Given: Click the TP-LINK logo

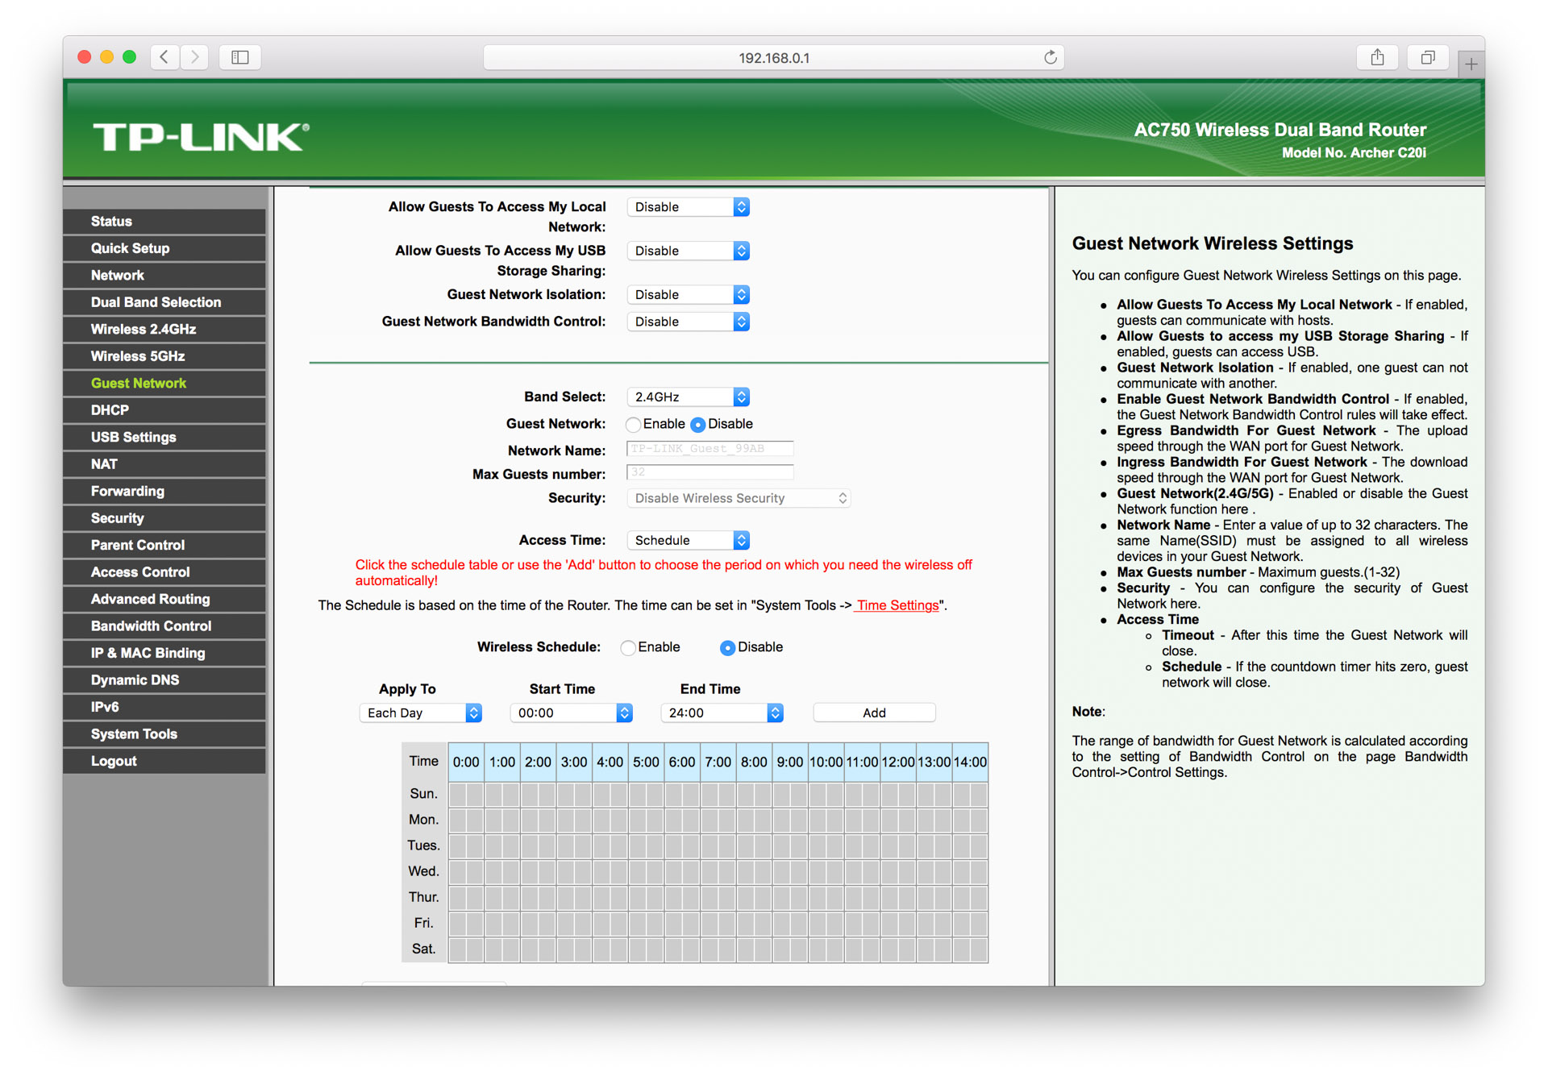Looking at the screenshot, I should (x=201, y=137).
